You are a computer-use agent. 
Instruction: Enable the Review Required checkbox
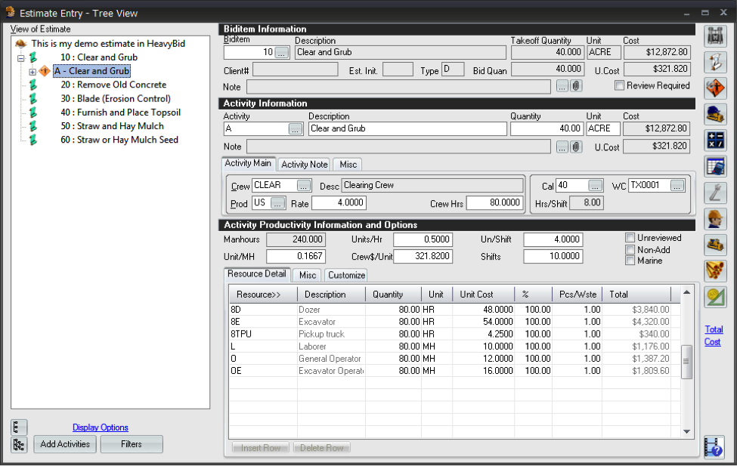click(x=620, y=86)
